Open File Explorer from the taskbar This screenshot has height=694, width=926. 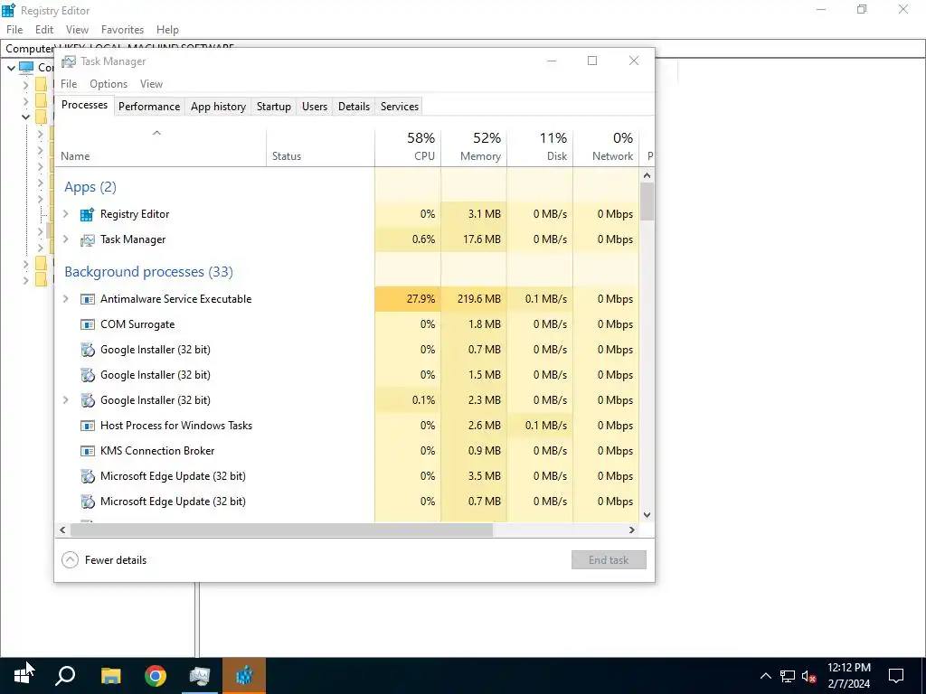click(111, 676)
